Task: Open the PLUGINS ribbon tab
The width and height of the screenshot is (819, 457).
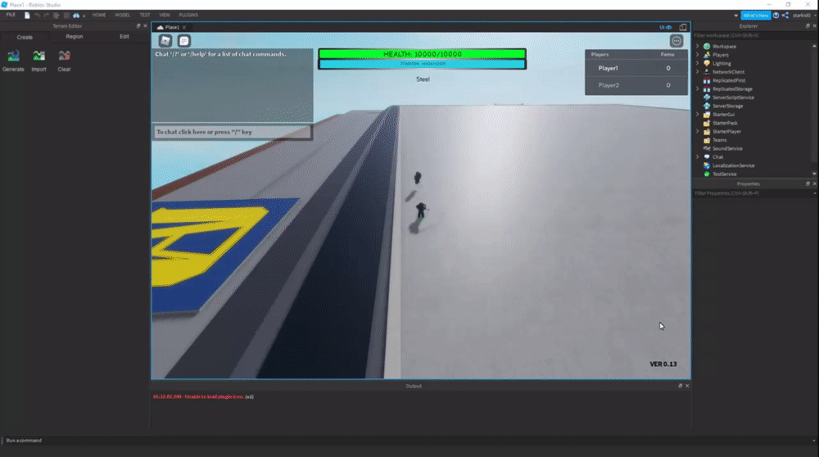Action: [x=188, y=15]
